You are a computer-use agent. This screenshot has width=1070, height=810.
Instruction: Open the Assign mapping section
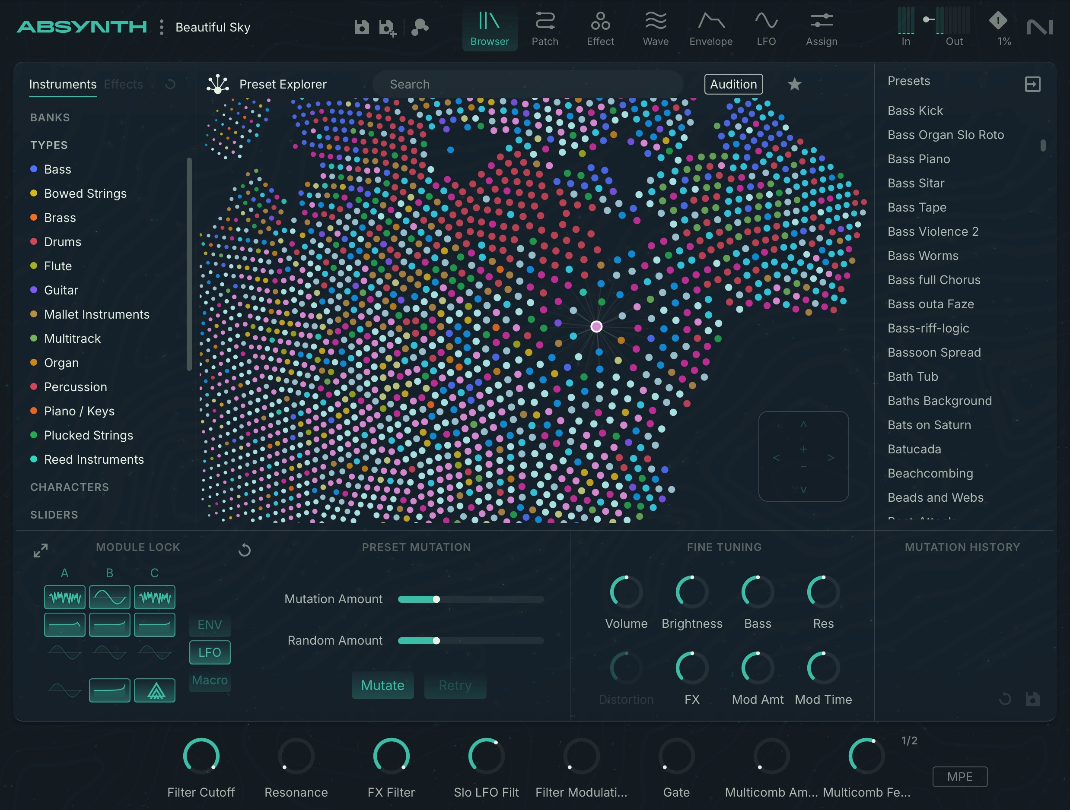pos(821,28)
